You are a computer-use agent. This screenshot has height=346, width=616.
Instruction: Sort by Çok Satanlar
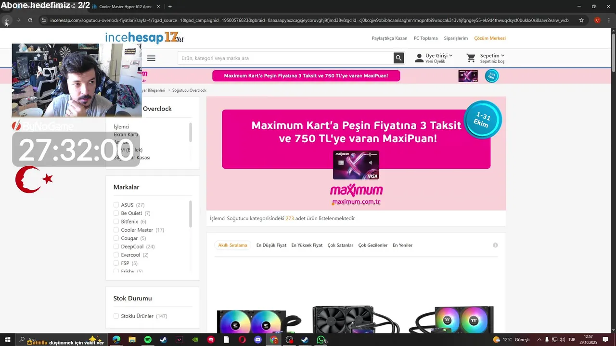tap(340, 245)
